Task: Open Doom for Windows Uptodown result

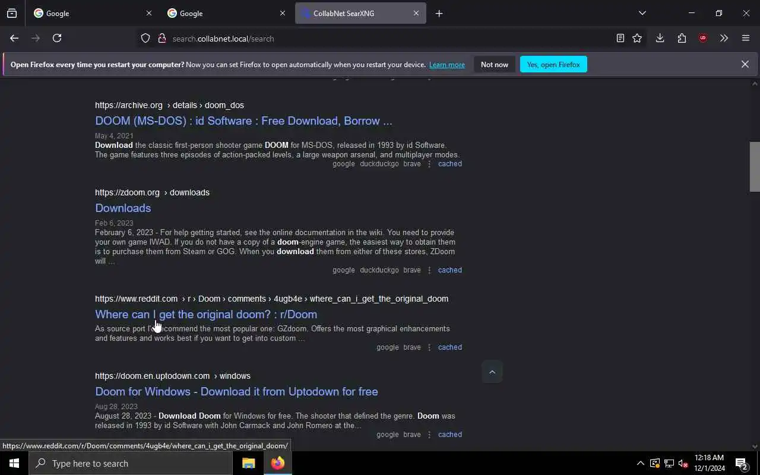Action: coord(236,391)
